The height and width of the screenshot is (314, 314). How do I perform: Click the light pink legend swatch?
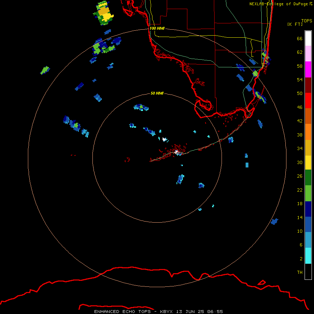(308, 53)
